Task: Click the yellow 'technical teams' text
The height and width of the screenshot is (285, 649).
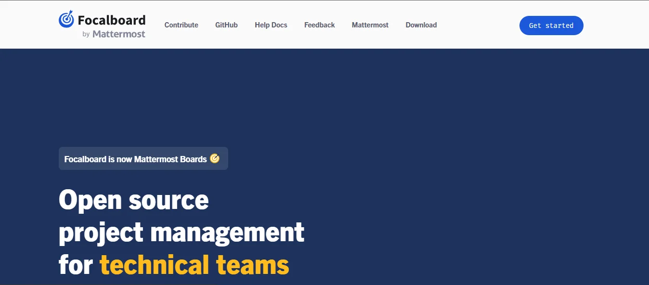Action: coord(194,265)
